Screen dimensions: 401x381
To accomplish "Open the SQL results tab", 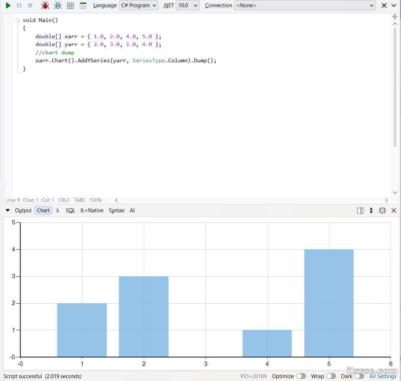I will [70, 210].
